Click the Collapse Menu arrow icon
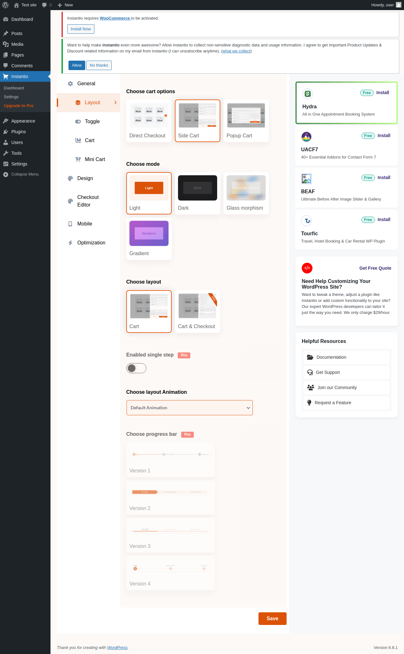 pyautogui.click(x=6, y=174)
